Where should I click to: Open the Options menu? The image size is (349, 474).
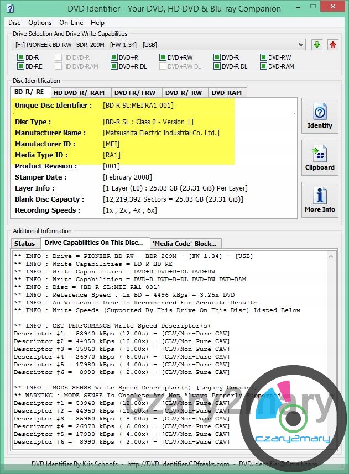point(40,23)
